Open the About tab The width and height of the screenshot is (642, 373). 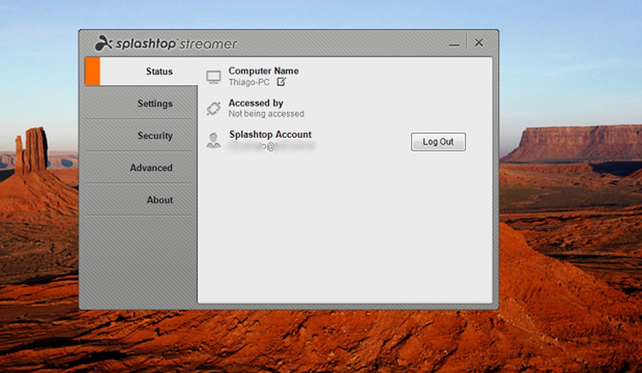click(138, 200)
